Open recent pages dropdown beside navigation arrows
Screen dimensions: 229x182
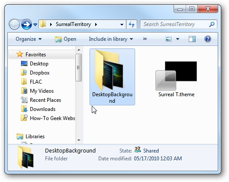[x=35, y=24]
